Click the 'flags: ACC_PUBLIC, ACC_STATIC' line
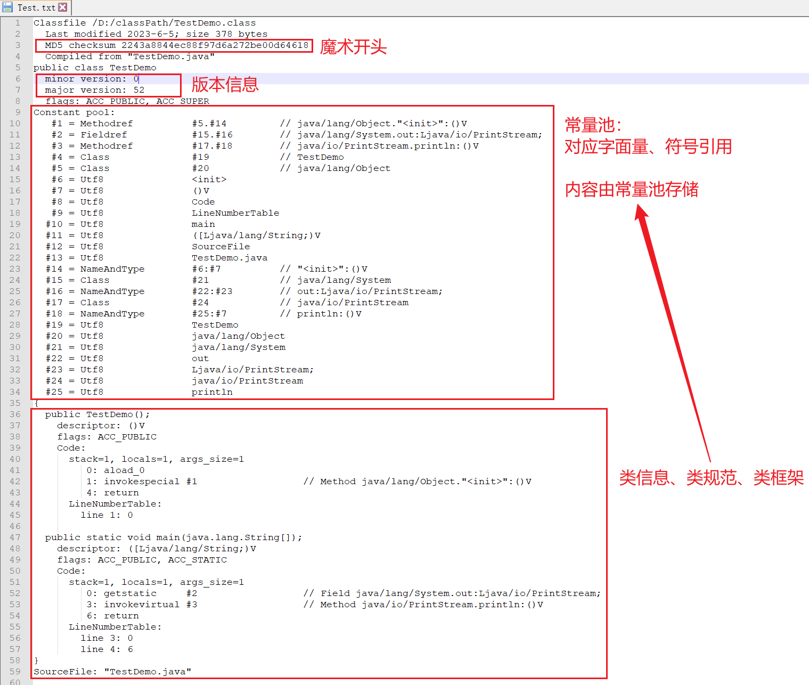Viewport: 809px width, 685px height. [142, 560]
